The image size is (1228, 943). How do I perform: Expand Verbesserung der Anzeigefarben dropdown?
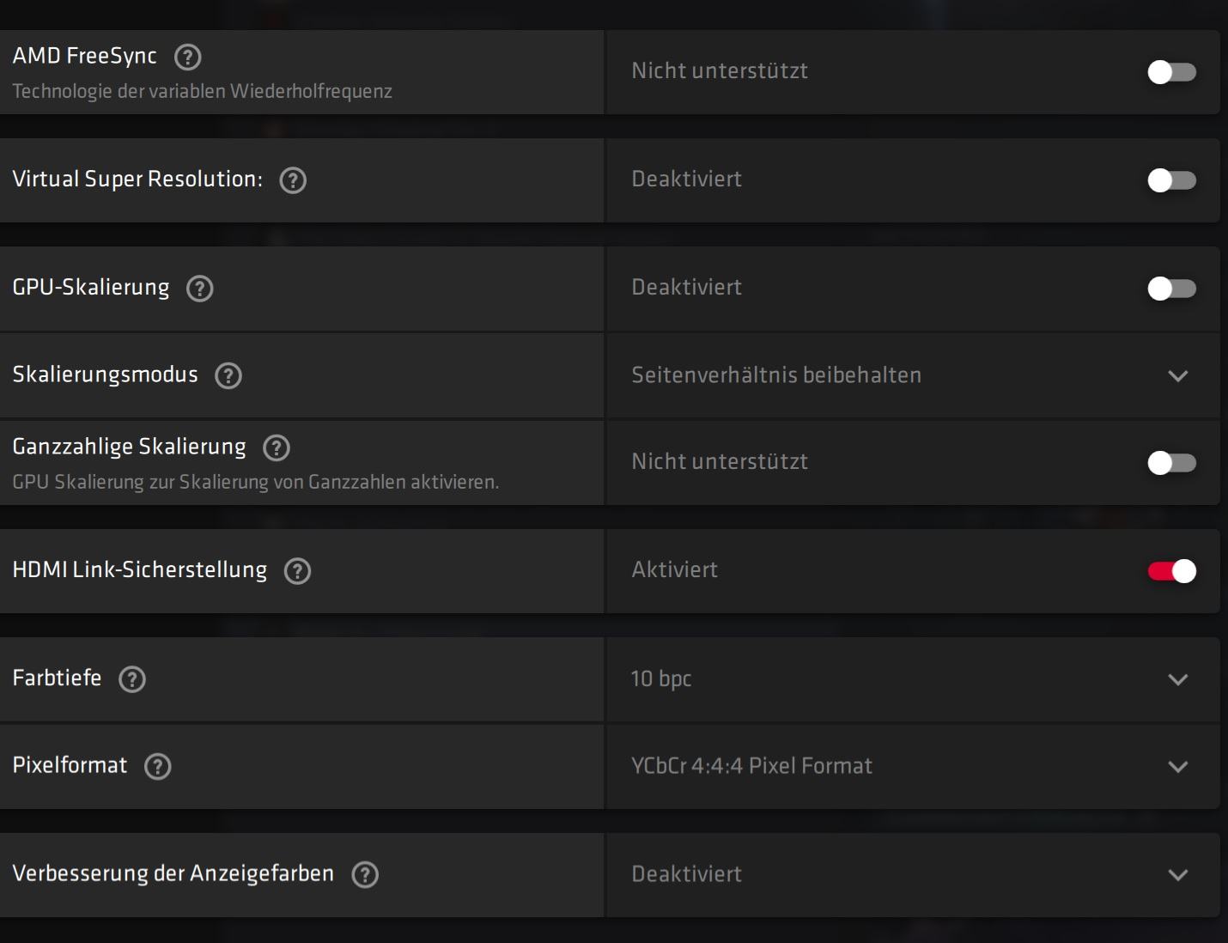click(x=1177, y=874)
